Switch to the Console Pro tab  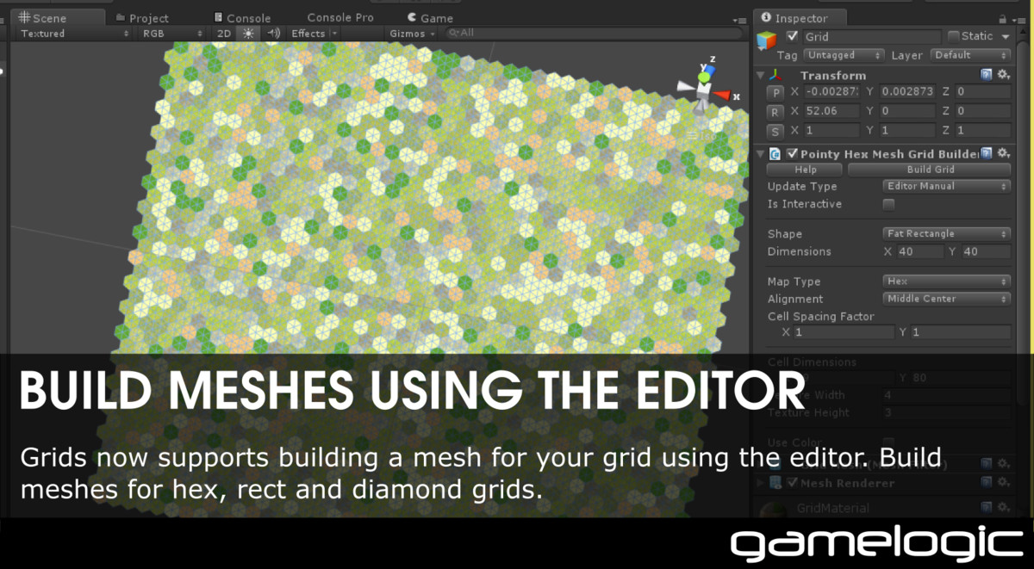340,17
